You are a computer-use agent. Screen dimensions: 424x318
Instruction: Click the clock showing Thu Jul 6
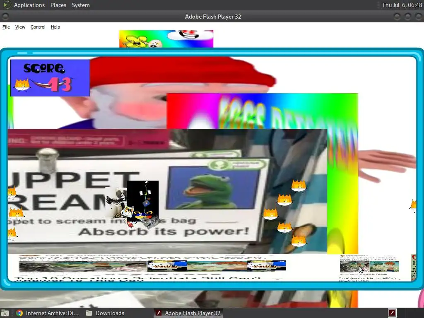coord(402,5)
